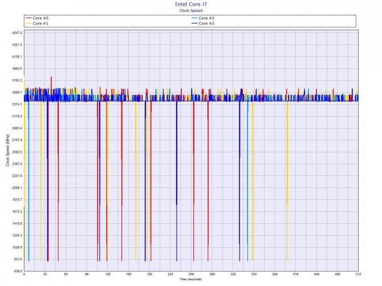Click the 512 x-axis tick label

click(358, 274)
